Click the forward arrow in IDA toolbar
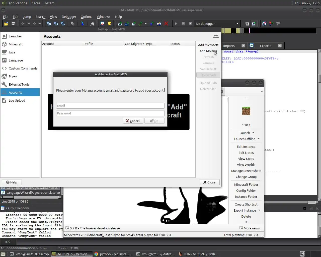 pos(34,24)
